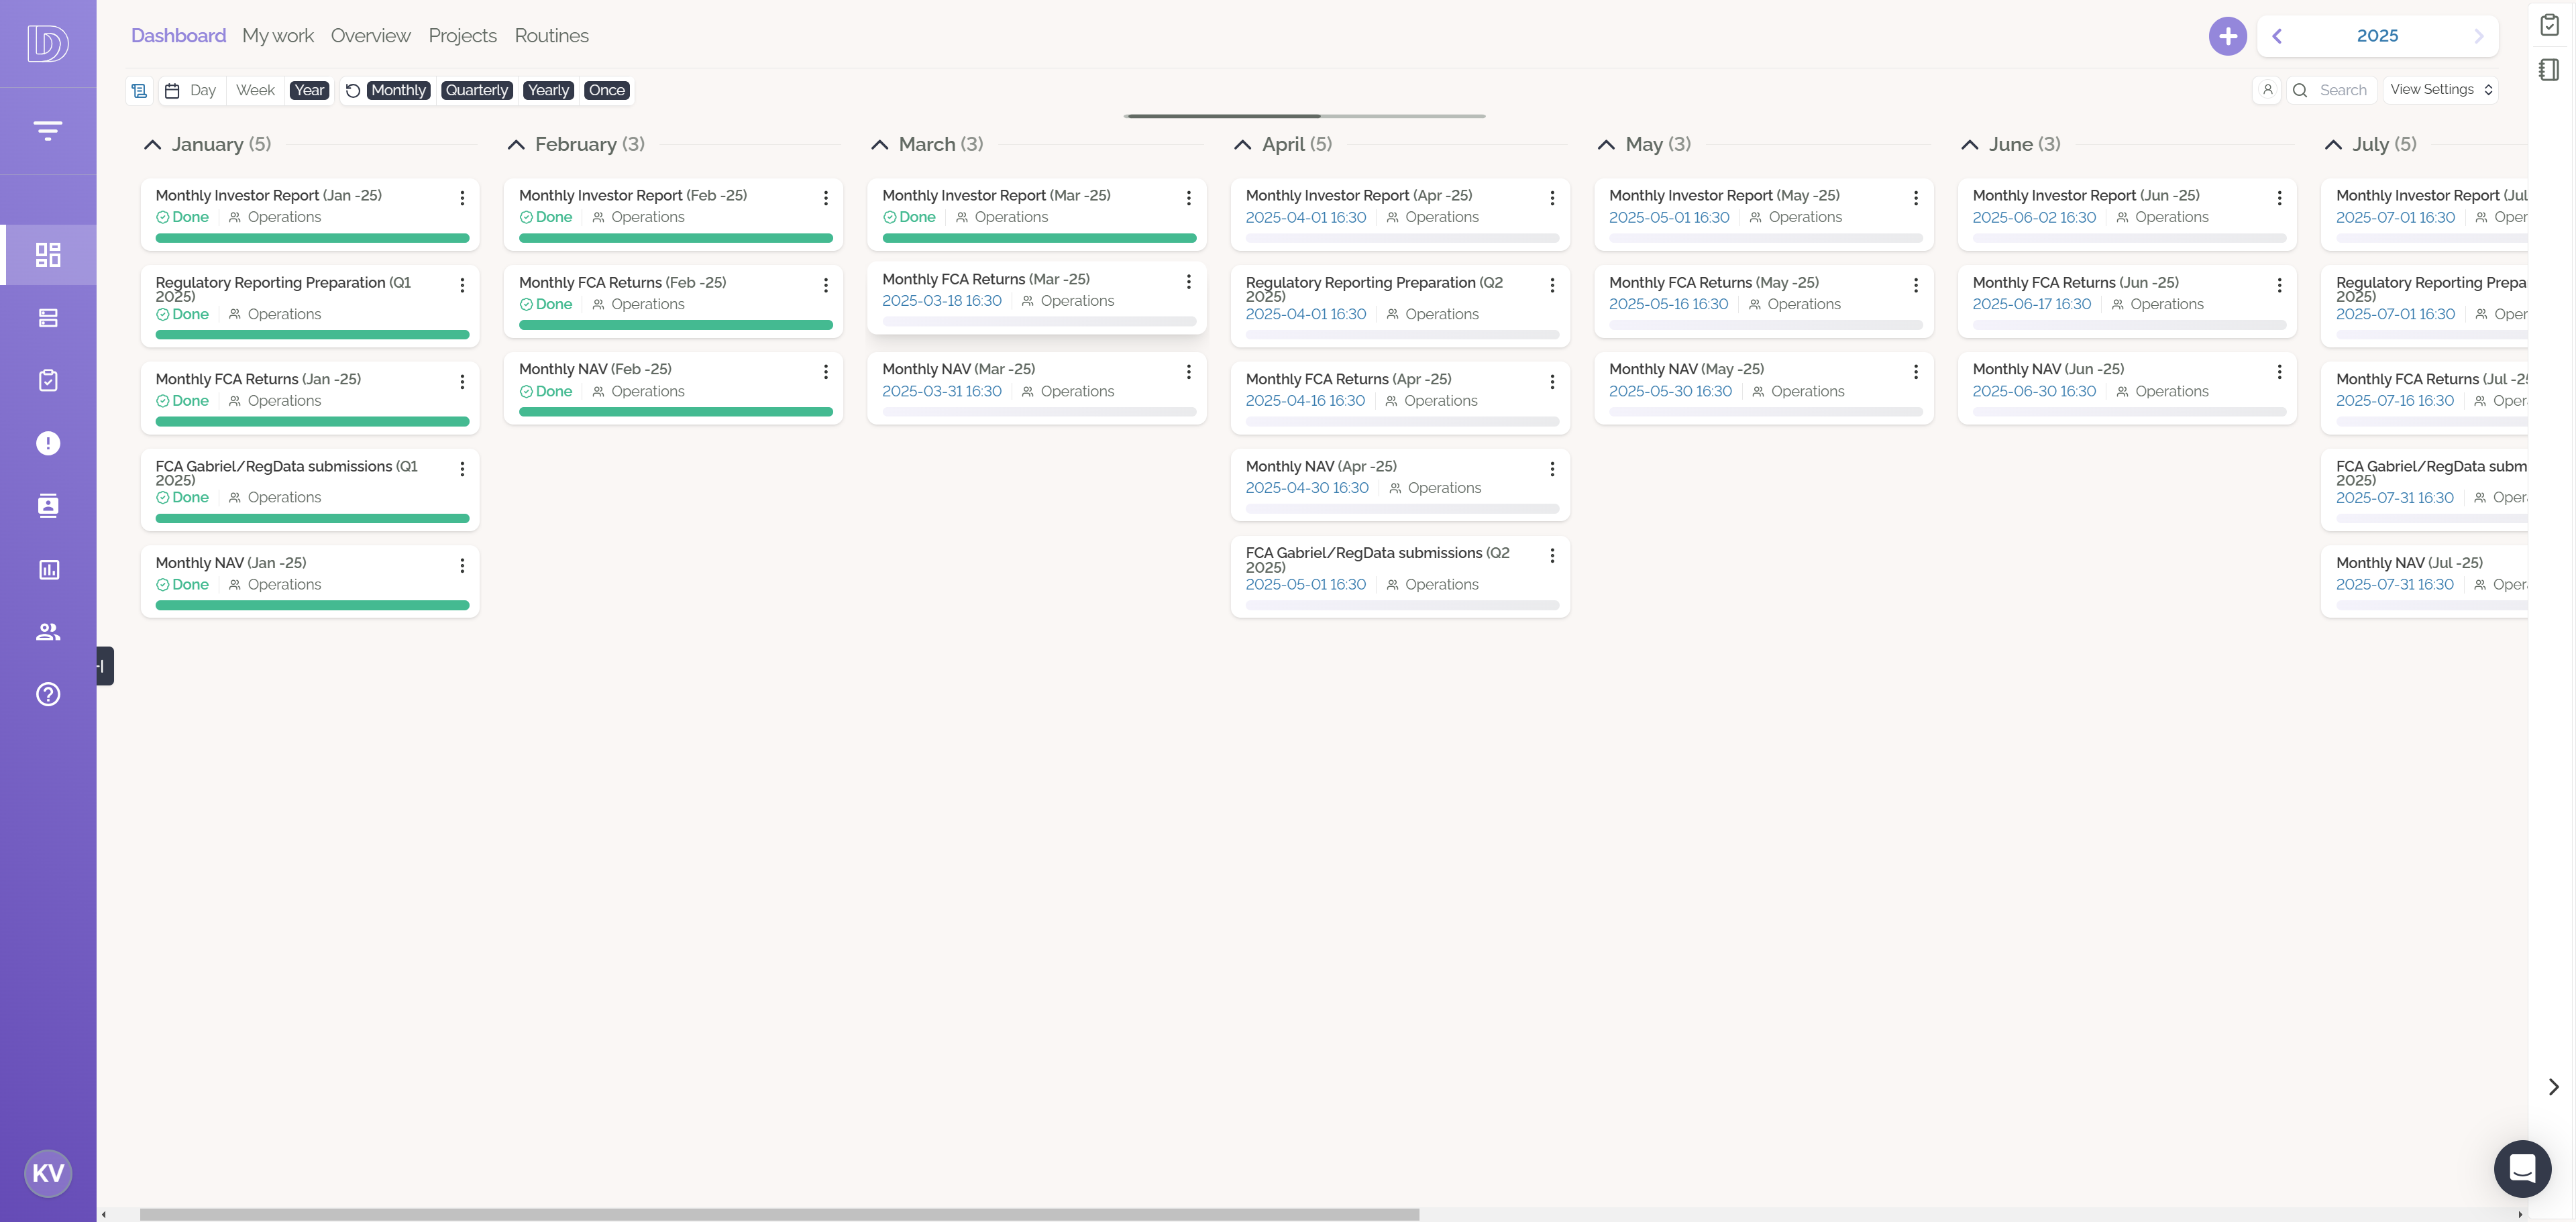Open FCA Gabriel/RegData submissions (Q1 2025) card

point(310,489)
